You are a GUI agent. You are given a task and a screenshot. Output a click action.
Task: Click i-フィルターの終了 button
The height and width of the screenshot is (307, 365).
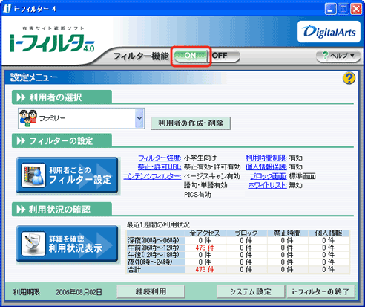coord(320,291)
